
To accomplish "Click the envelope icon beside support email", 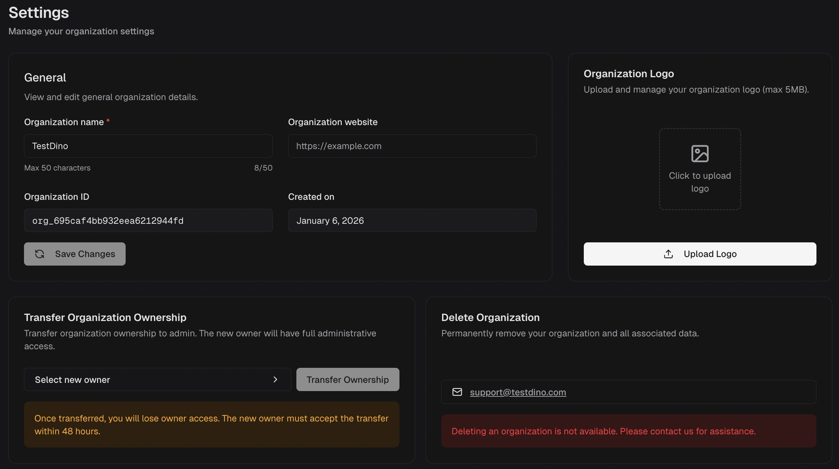I will 457,392.
